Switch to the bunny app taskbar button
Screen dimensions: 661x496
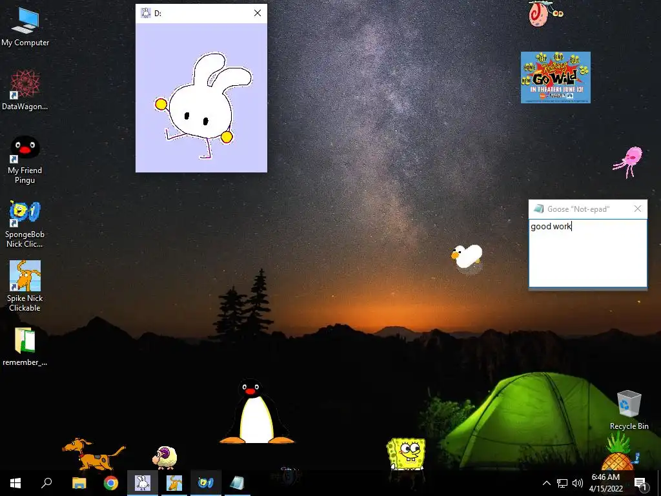click(x=143, y=483)
